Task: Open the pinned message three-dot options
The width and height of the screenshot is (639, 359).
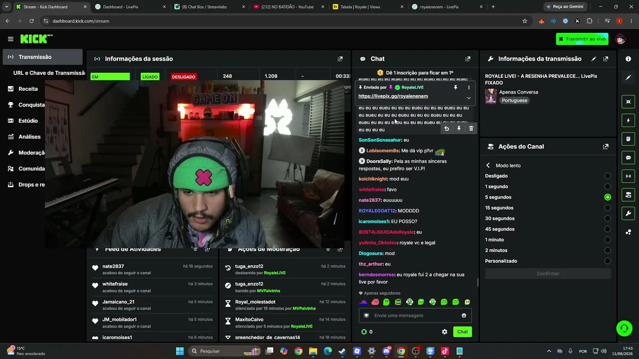Action: tap(468, 87)
